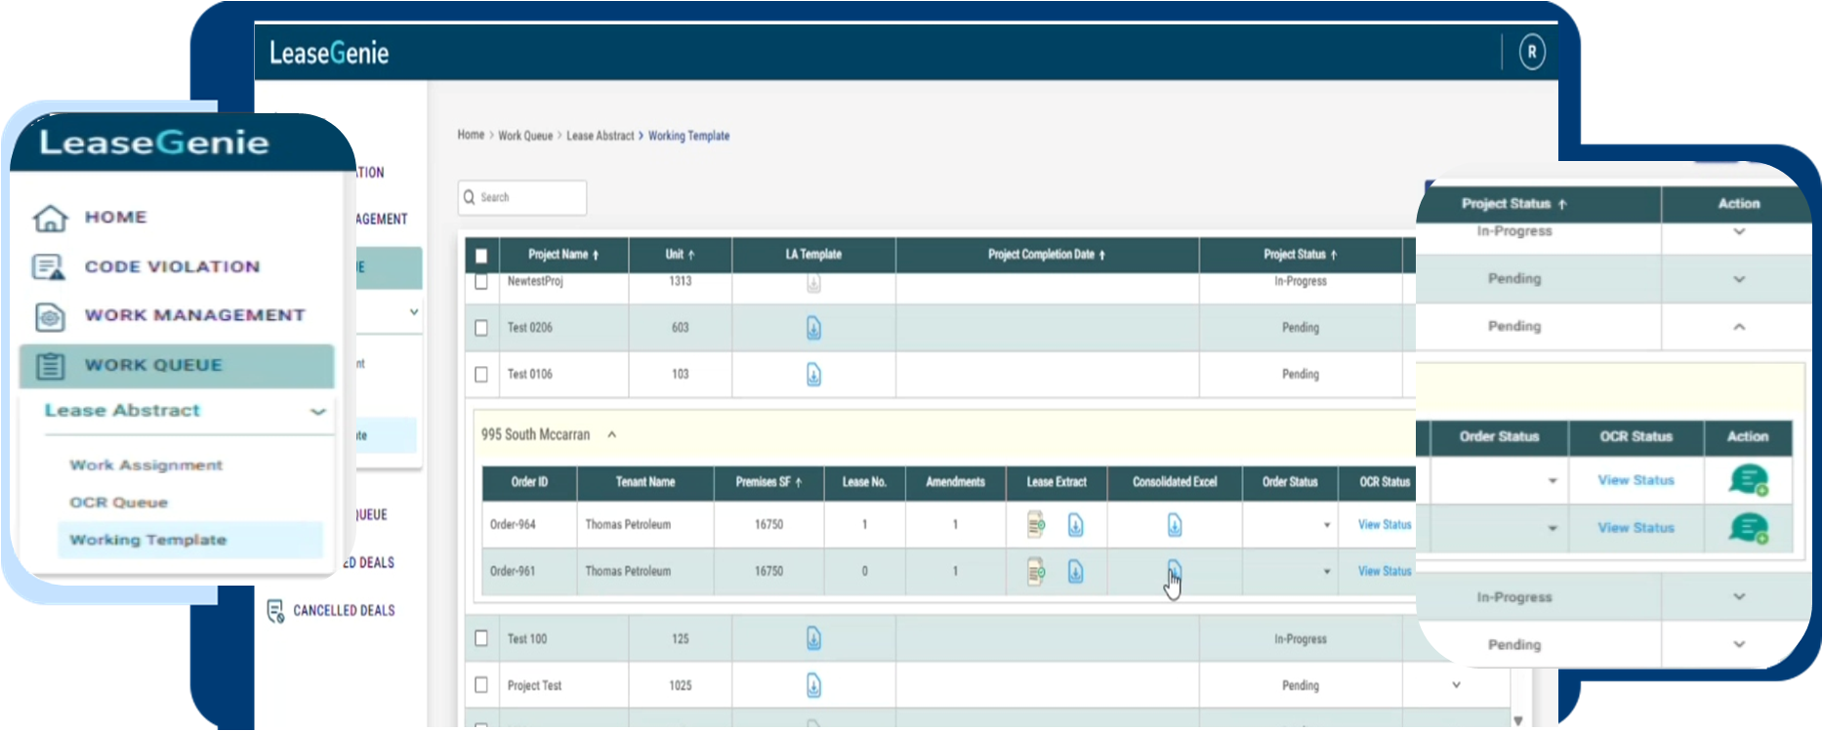Click the Cancelled Deals sidebar icon
The height and width of the screenshot is (731, 1823).
275,611
